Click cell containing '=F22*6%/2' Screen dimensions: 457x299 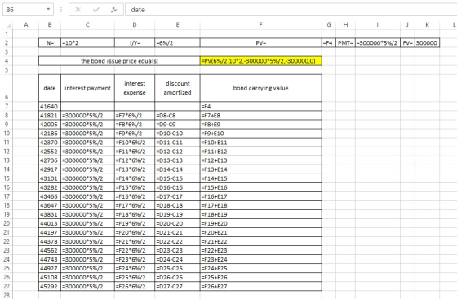click(x=135, y=250)
